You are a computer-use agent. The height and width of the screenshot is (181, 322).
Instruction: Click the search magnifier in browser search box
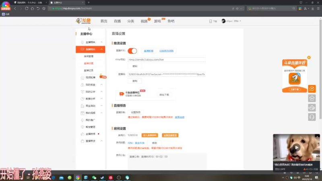294,8
